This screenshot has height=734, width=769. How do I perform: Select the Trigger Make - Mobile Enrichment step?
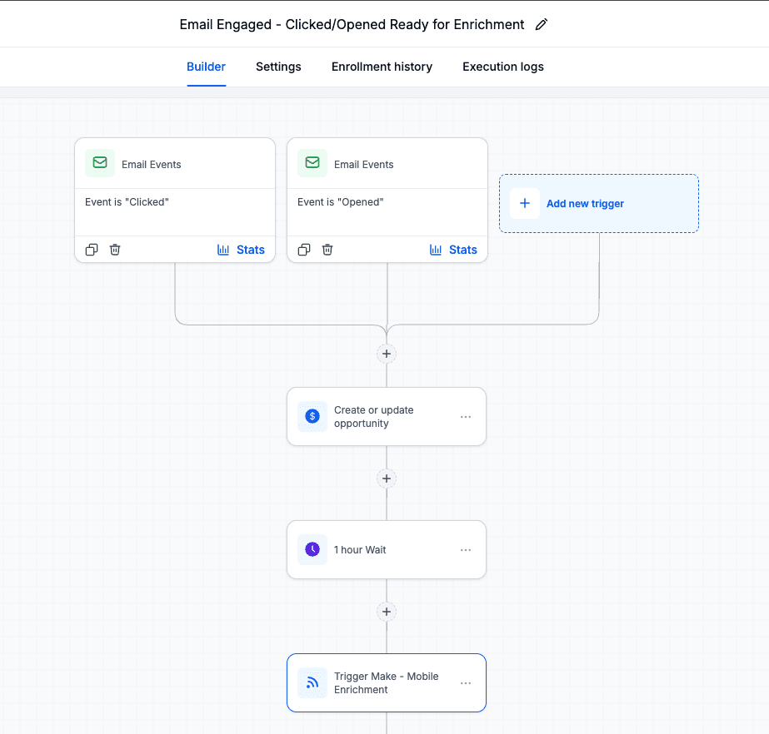coord(387,683)
